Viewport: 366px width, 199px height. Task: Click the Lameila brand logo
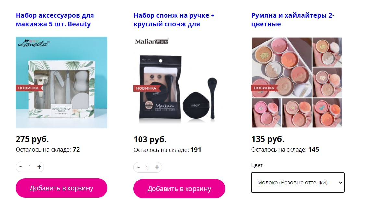point(34,43)
